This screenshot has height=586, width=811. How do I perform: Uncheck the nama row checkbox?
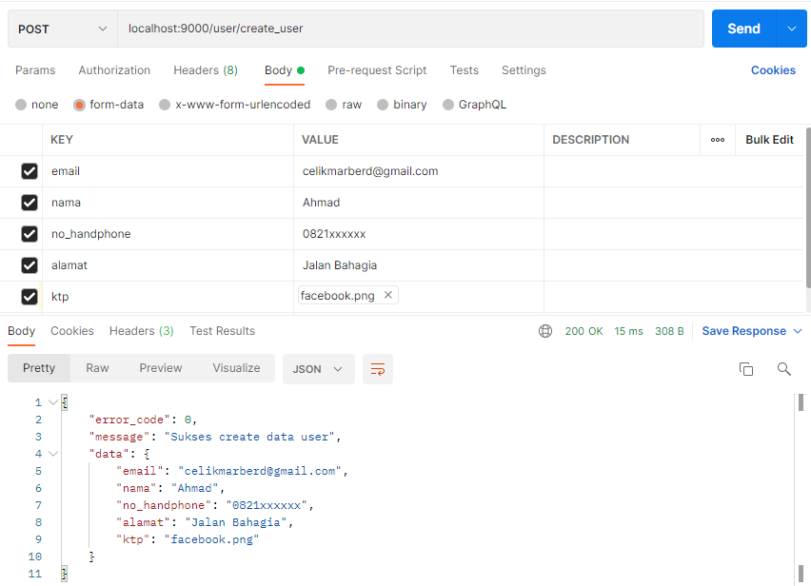(x=30, y=203)
